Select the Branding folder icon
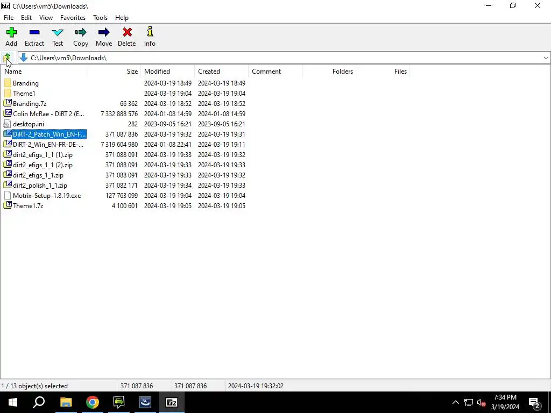This screenshot has height=413, width=551. click(x=8, y=83)
